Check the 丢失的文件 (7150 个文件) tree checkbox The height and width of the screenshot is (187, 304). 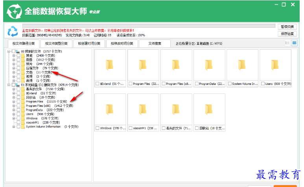point(18,89)
